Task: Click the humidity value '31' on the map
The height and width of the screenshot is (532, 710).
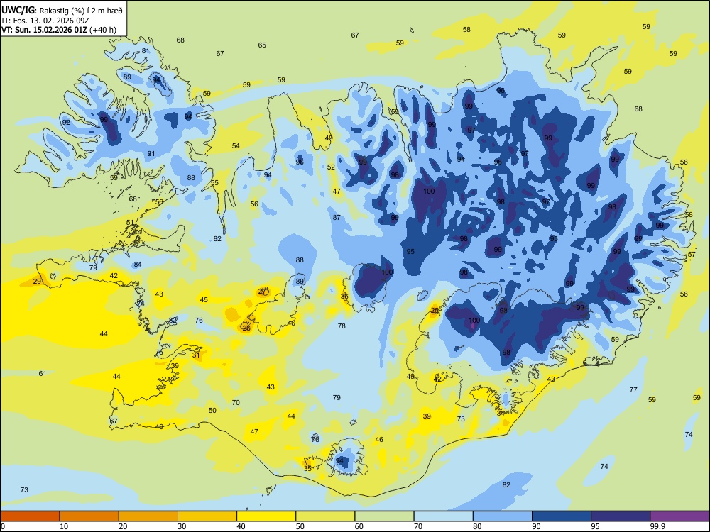Action: click(x=196, y=355)
